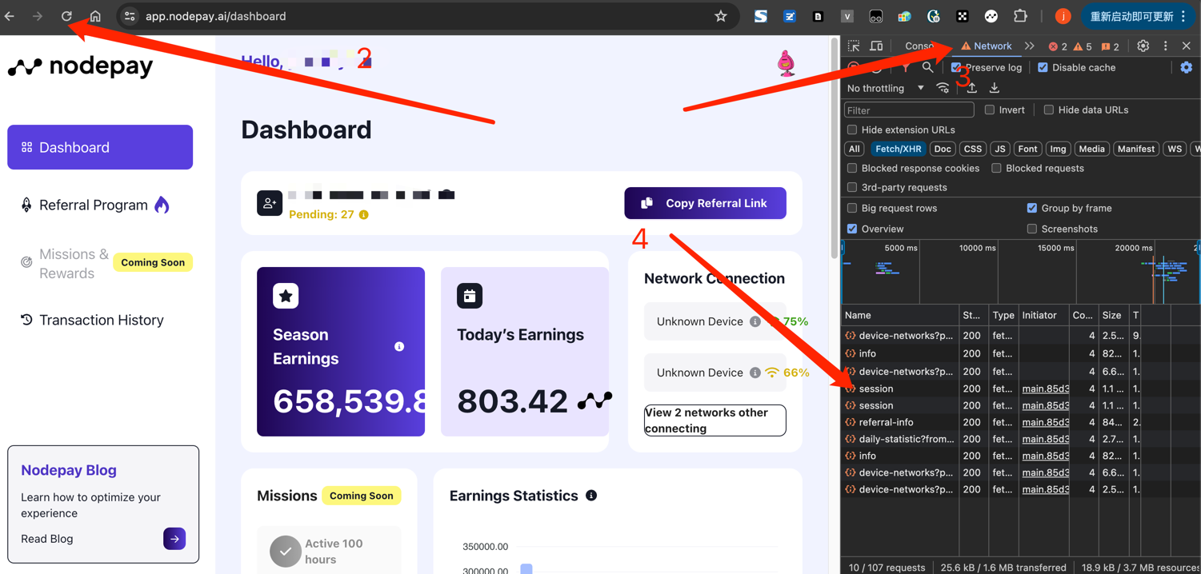Bookmark this page using the star icon
Screen dimensions: 1201x574
coord(720,16)
